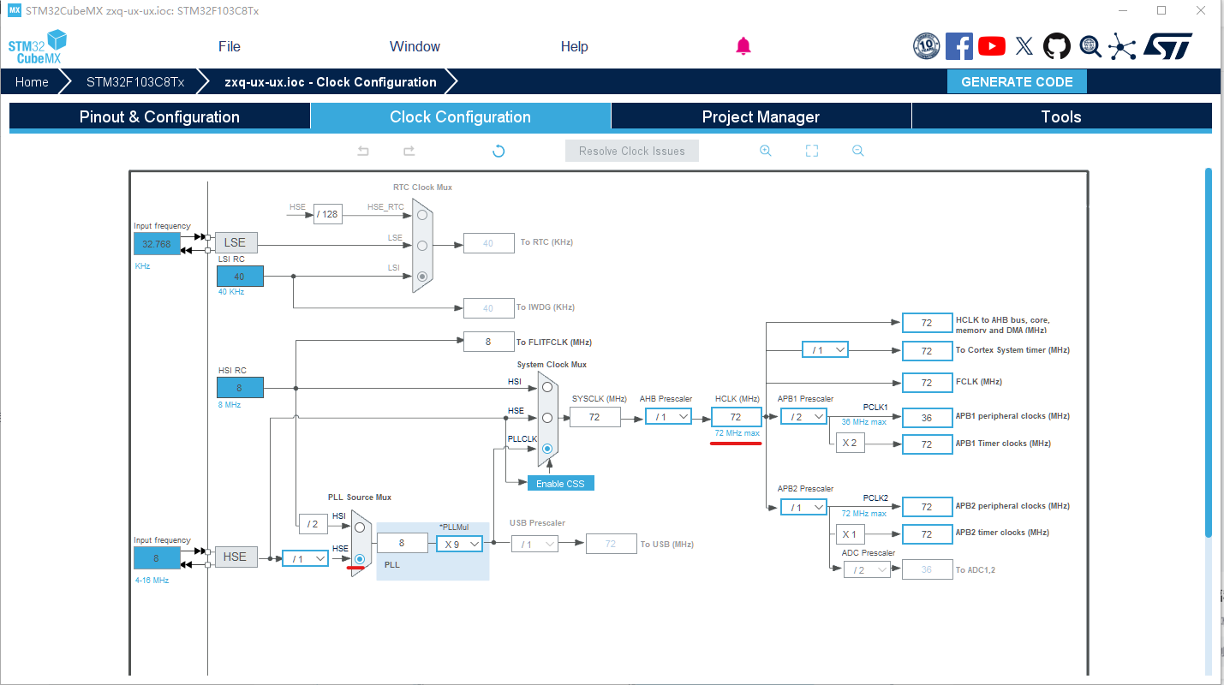Open the HSE /1 prescaler dropdown

click(305, 558)
